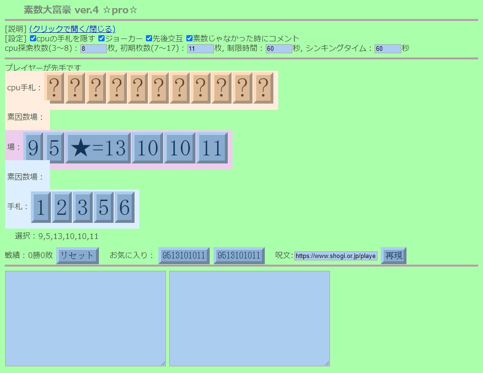Click inside the left log text area

(x=86, y=318)
